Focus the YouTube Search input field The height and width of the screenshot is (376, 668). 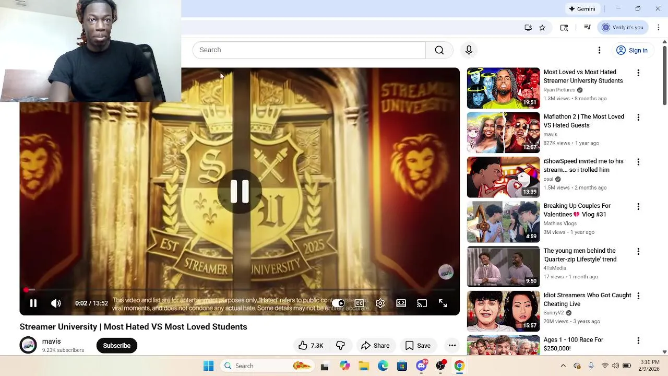309,50
